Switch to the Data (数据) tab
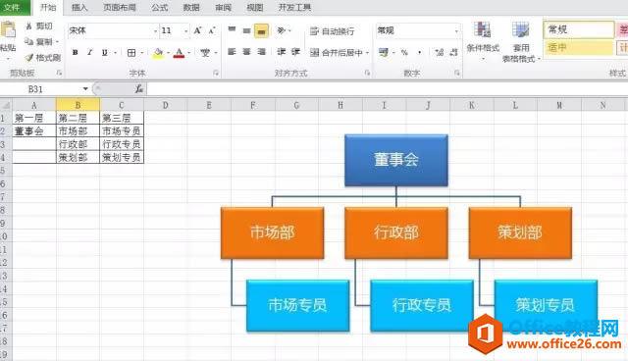The width and height of the screenshot is (628, 361). (191, 7)
